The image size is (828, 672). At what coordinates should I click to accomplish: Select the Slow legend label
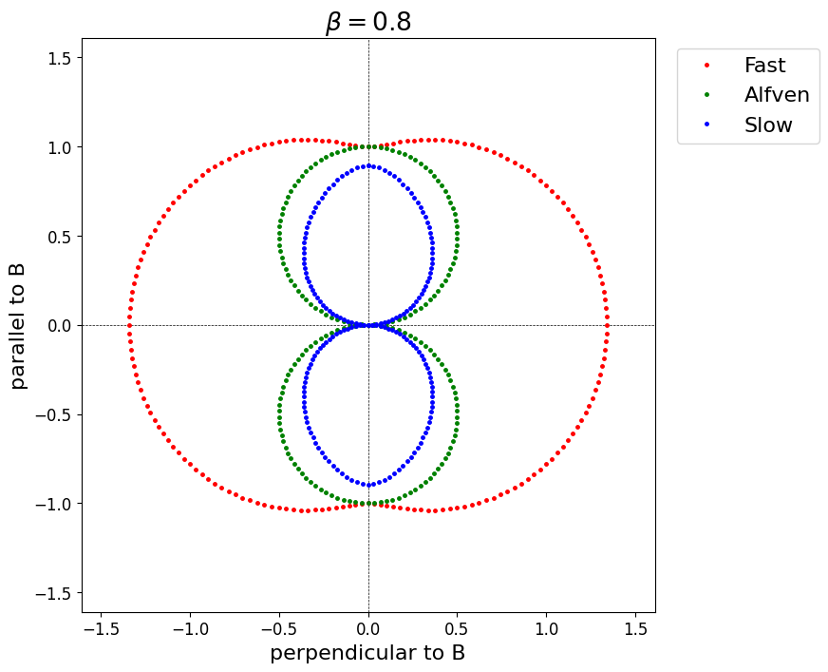pyautogui.click(x=767, y=125)
